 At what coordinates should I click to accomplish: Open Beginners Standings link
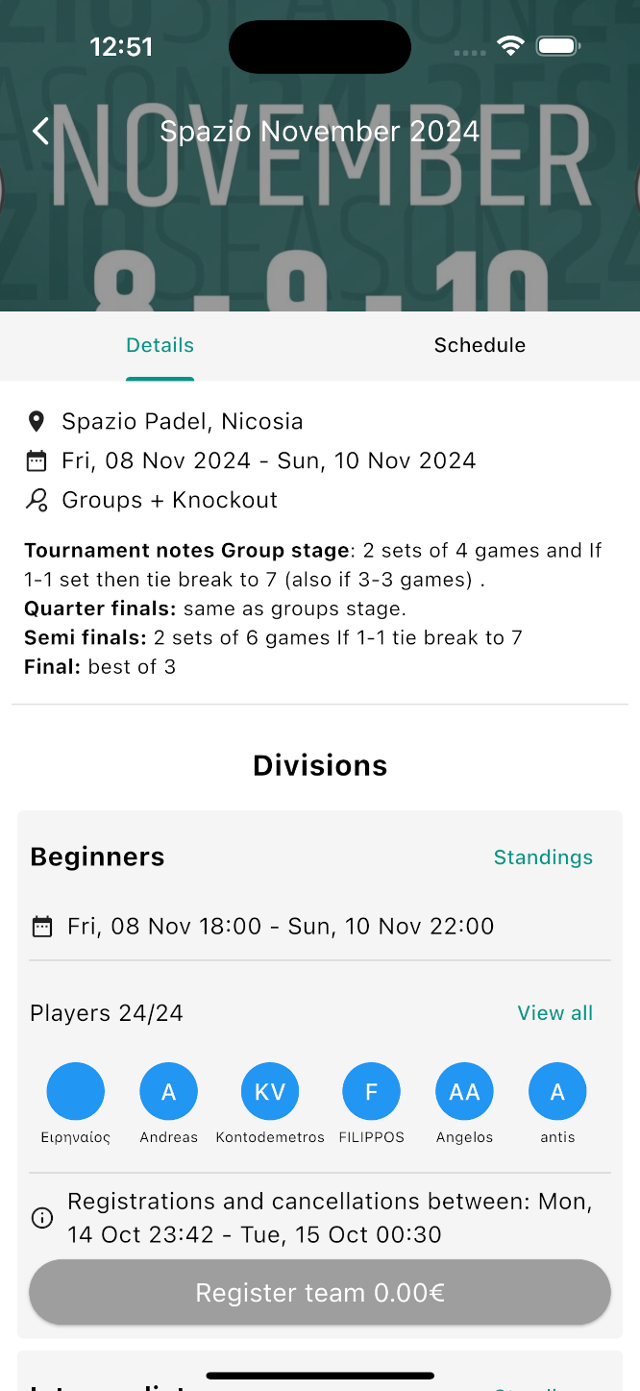click(543, 857)
